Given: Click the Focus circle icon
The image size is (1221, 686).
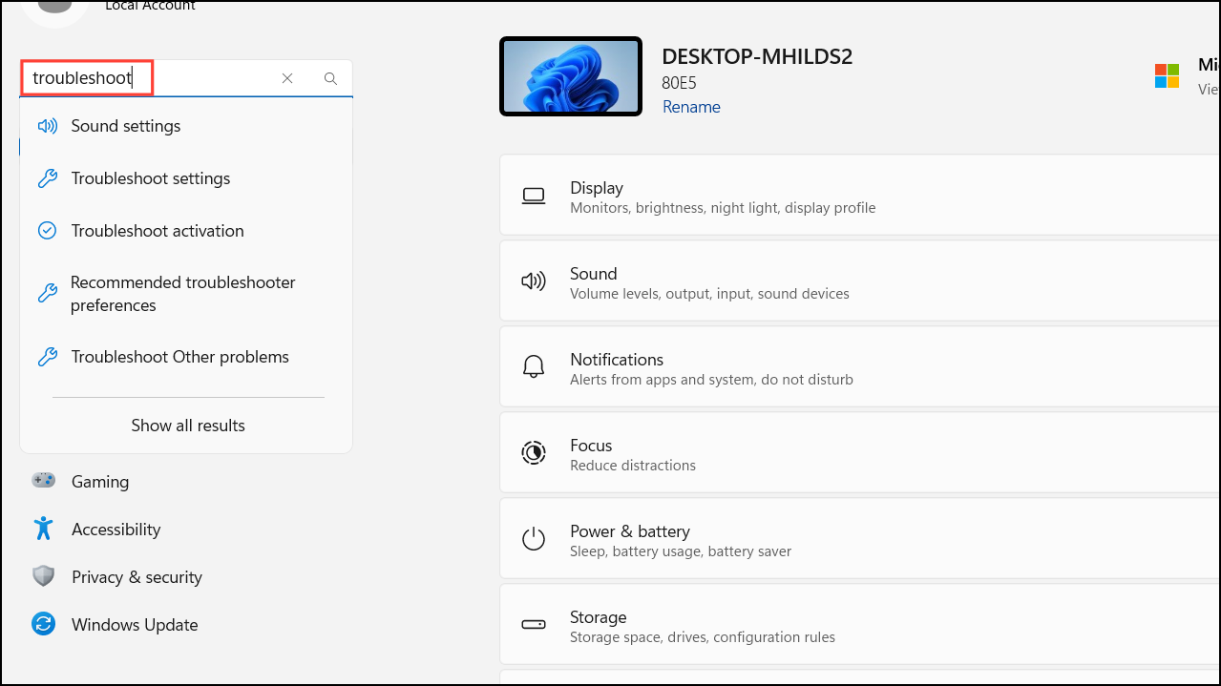Looking at the screenshot, I should point(534,452).
